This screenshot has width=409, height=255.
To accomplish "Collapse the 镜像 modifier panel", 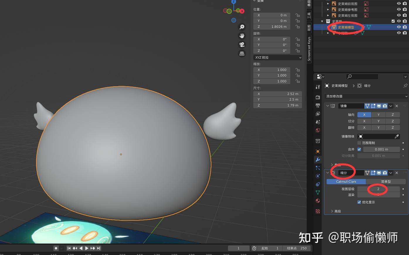I will point(328,106).
